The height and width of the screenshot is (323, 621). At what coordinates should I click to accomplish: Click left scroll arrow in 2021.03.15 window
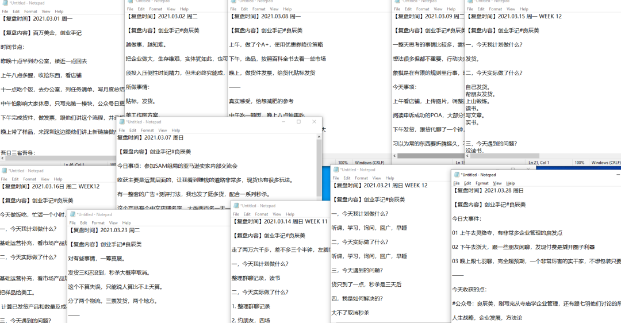click(x=467, y=156)
